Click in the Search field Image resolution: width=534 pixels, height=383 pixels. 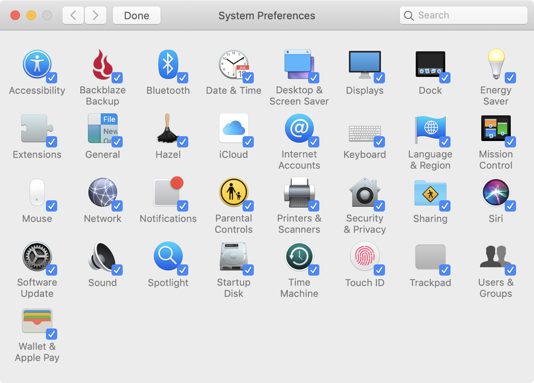[464, 15]
